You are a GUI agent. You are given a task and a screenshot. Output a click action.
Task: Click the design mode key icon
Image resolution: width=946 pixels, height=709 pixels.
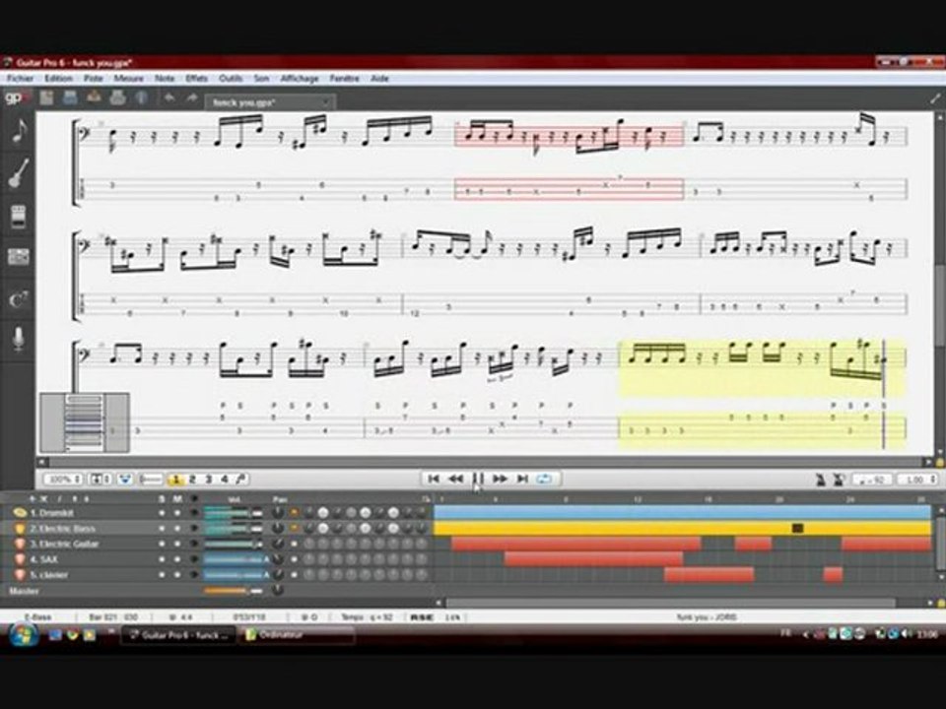click(240, 480)
